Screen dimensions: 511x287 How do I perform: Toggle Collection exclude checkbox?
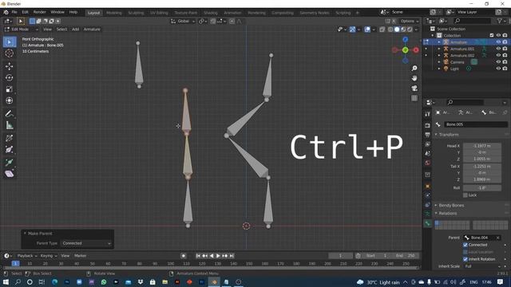tap(492, 35)
